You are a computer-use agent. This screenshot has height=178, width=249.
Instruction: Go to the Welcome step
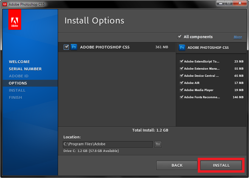click(19, 62)
